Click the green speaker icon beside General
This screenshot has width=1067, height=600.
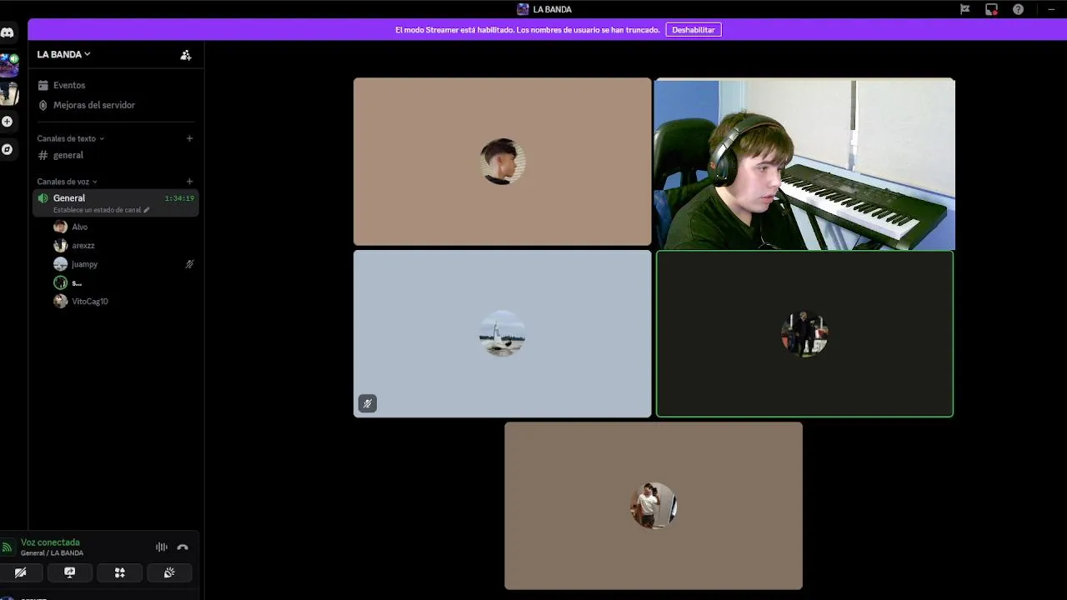pyautogui.click(x=43, y=198)
